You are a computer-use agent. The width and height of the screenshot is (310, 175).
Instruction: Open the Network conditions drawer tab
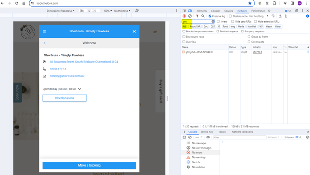pos(242,132)
